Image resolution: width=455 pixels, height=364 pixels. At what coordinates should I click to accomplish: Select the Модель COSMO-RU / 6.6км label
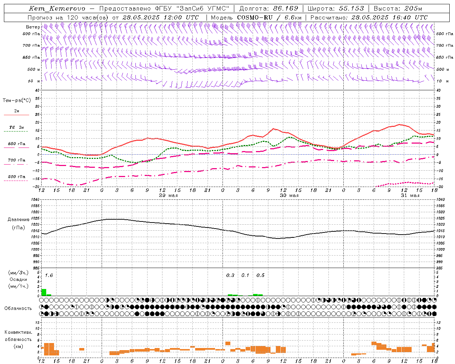(x=256, y=17)
